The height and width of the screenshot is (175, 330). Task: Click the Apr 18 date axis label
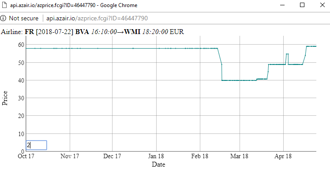[x=283, y=156]
